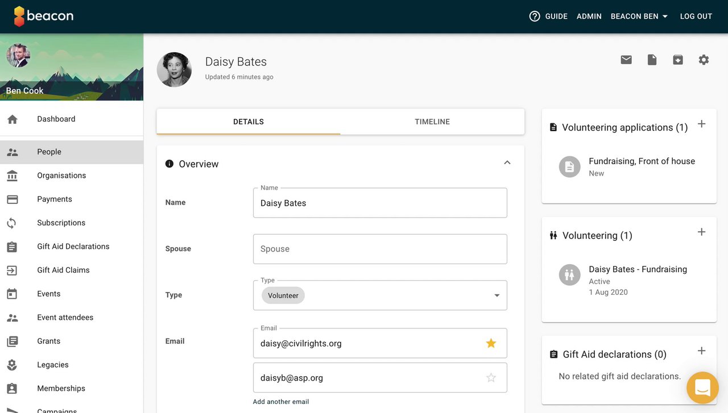Click the archive record icon
The image size is (728, 413).
point(678,60)
